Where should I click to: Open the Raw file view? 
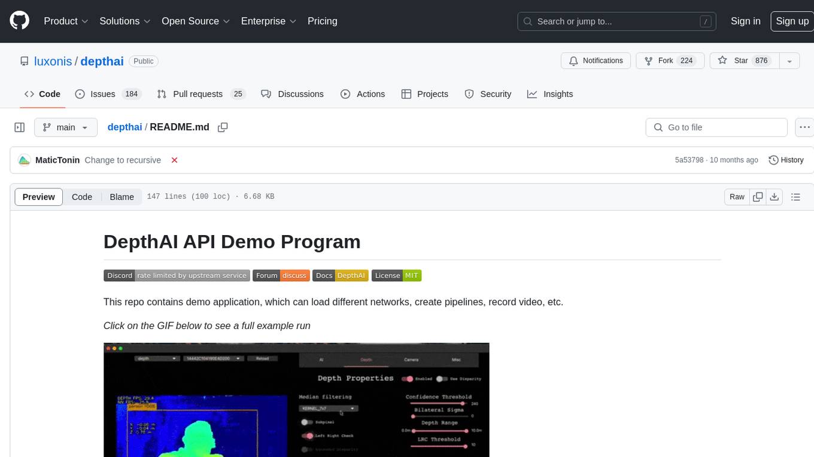[737, 197]
